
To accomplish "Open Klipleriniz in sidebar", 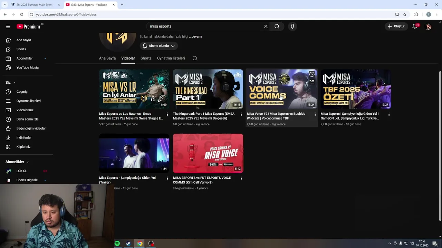I will 27,147.
